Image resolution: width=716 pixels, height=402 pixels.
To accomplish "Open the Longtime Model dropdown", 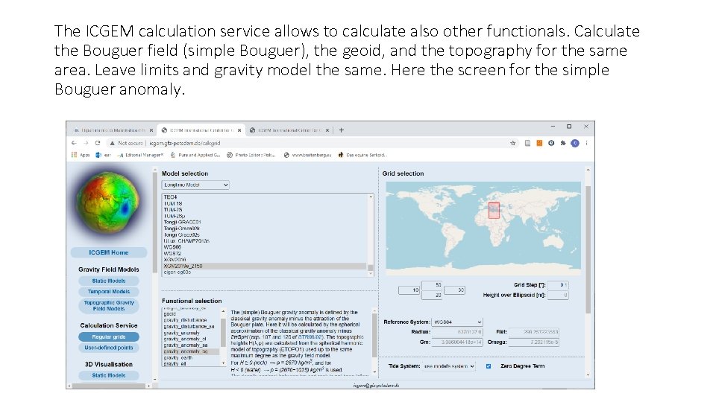I will pos(195,185).
